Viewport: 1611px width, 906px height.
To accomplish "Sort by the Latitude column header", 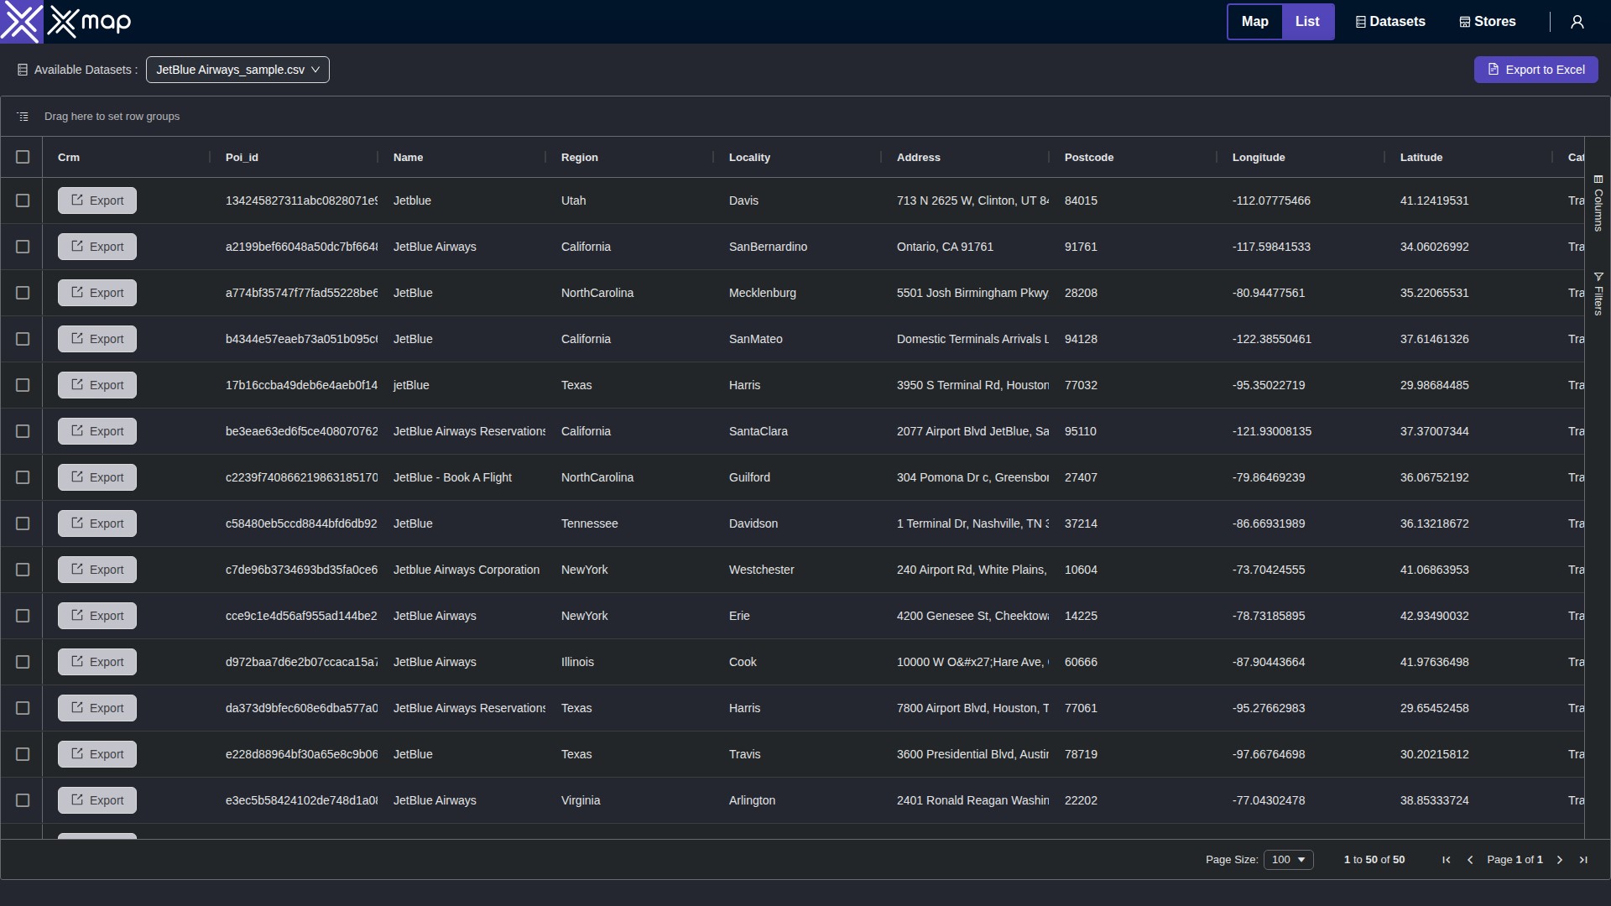I will pos(1421,157).
